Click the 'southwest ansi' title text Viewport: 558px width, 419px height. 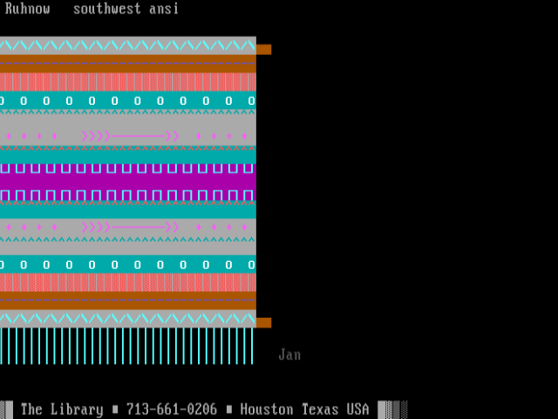(126, 9)
